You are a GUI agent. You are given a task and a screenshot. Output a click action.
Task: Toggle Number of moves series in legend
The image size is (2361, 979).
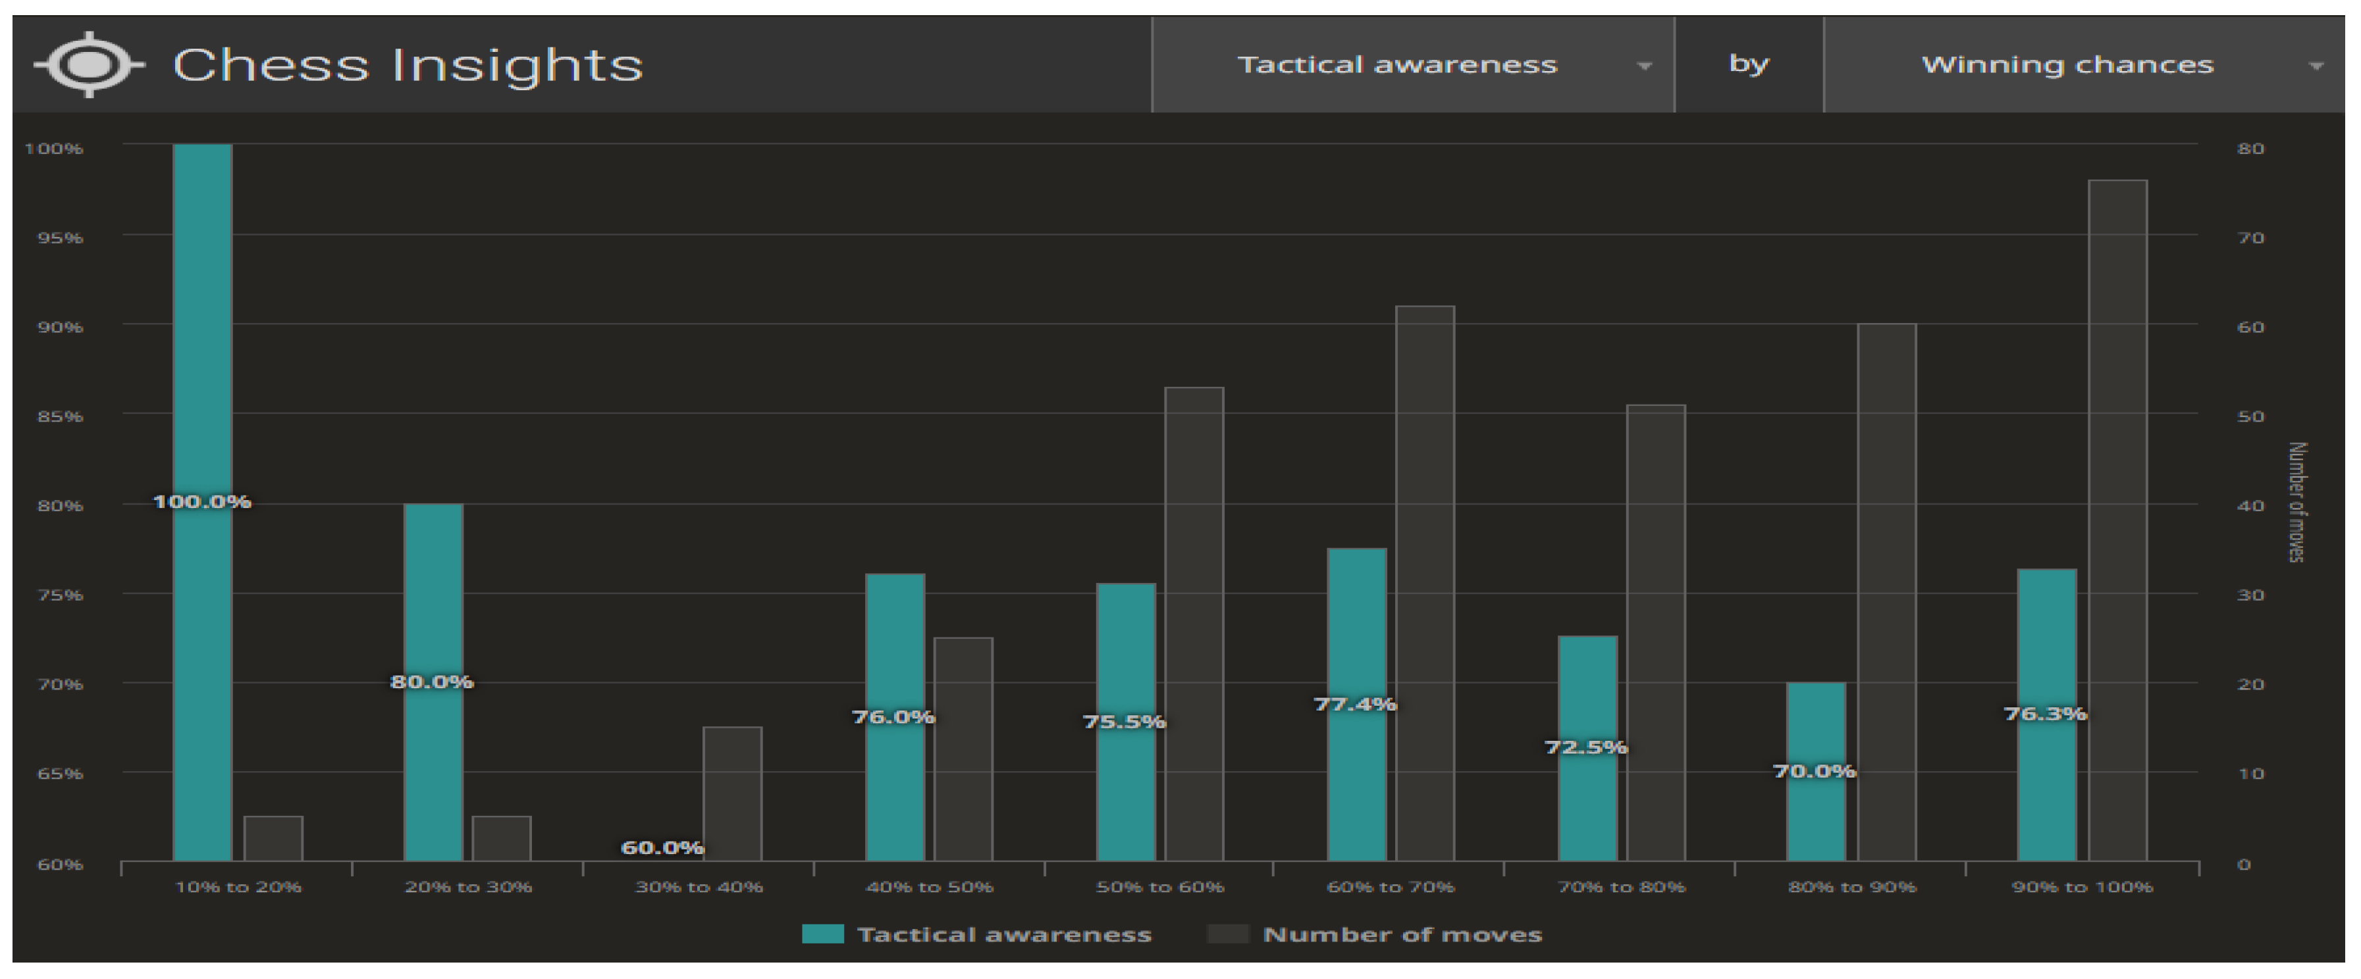[1402, 934]
